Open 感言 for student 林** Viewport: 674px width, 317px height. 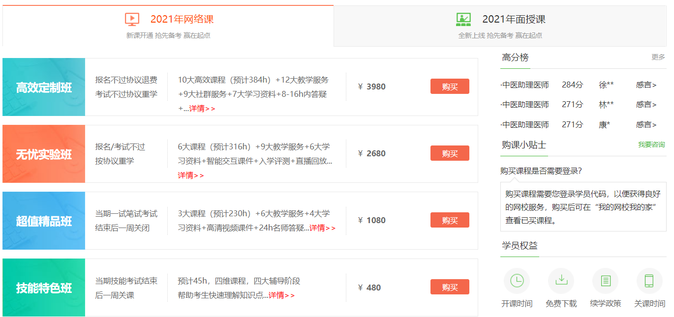pos(645,104)
